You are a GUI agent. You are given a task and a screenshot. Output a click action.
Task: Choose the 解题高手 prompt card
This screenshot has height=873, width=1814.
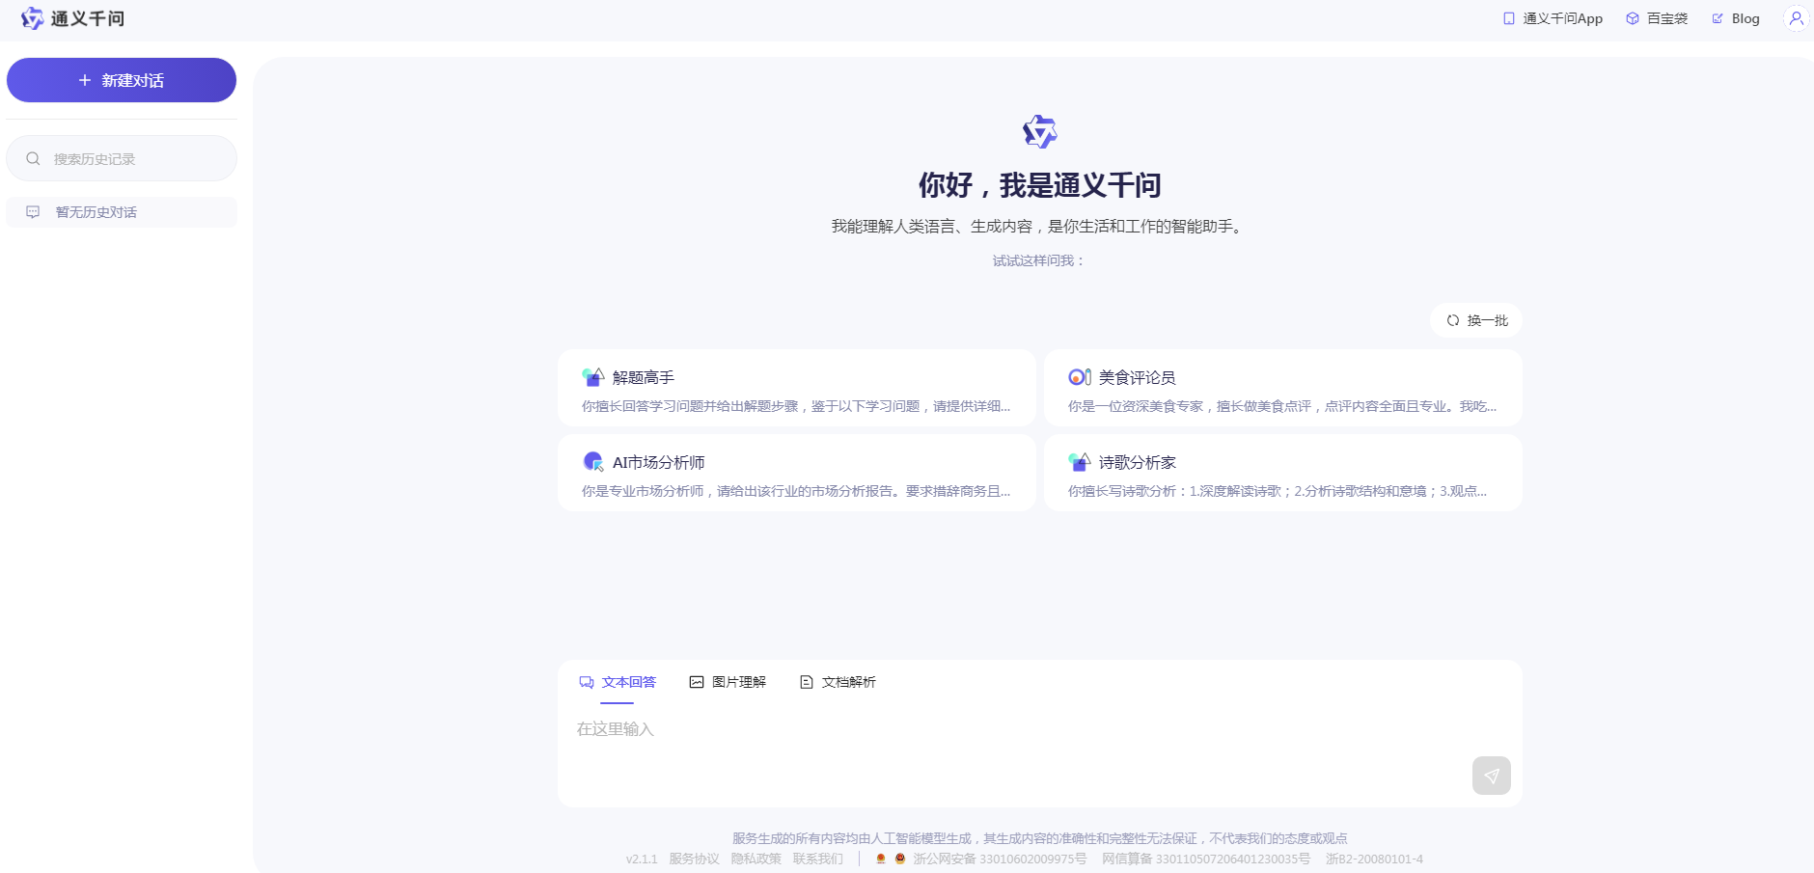[797, 388]
